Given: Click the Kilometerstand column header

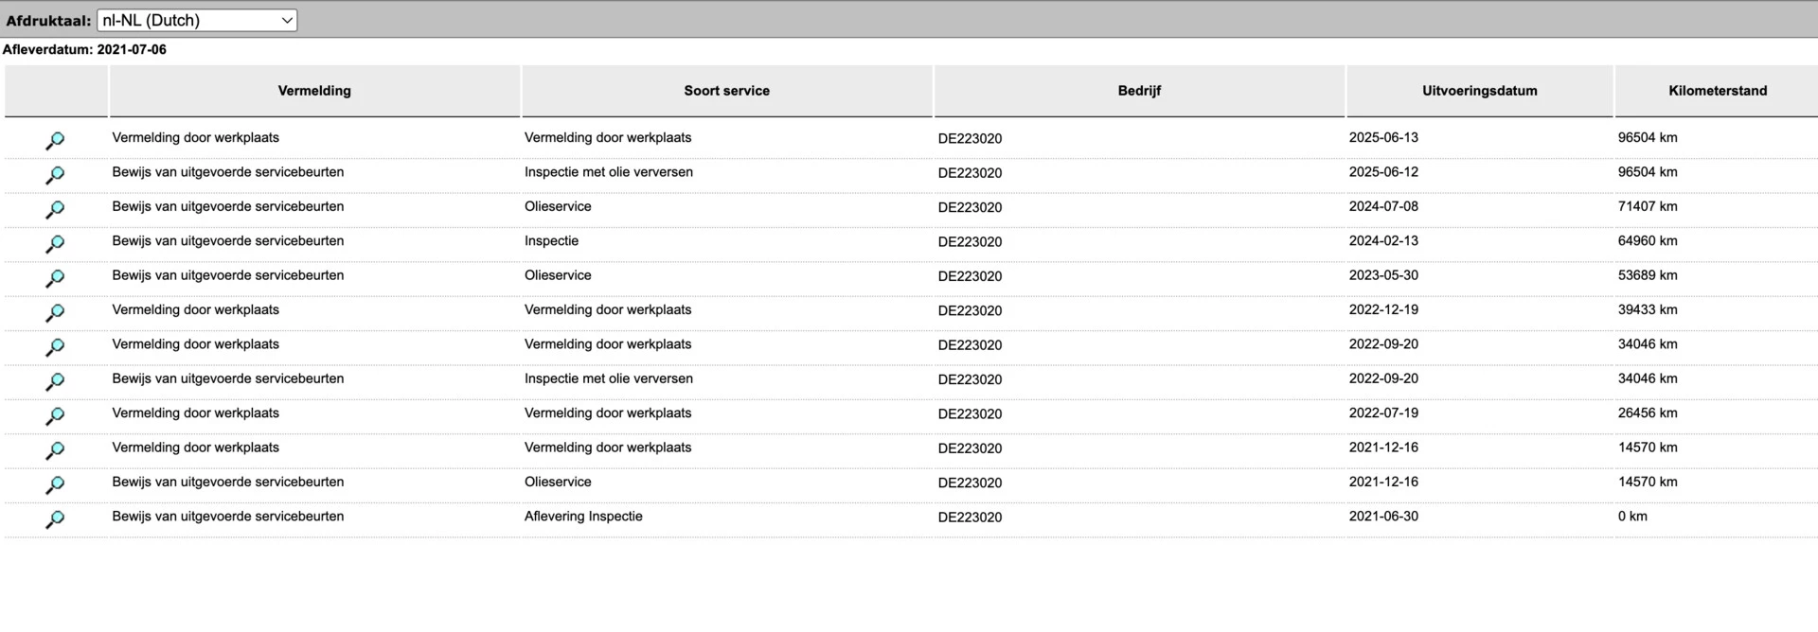Looking at the screenshot, I should point(1717,91).
